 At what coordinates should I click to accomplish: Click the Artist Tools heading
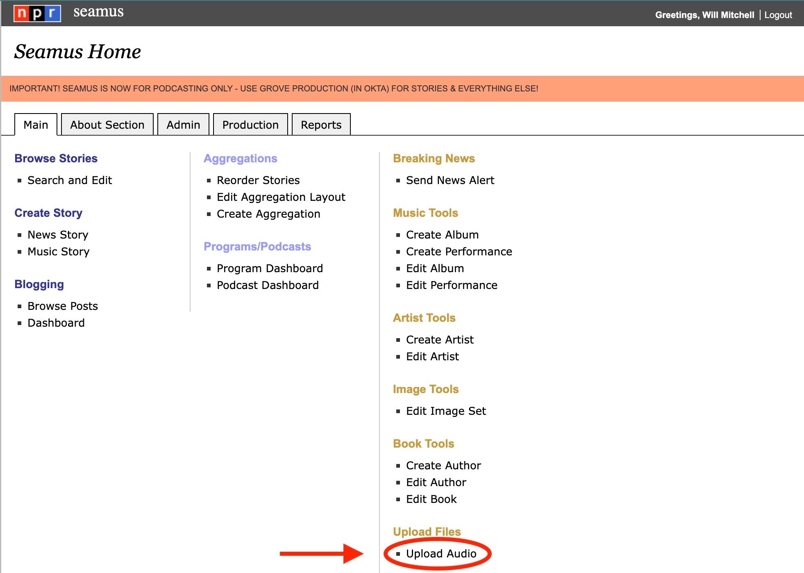(424, 318)
